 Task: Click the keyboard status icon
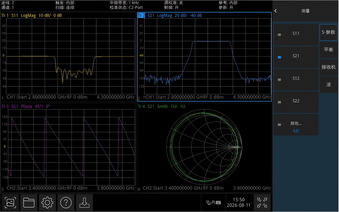click(x=218, y=203)
